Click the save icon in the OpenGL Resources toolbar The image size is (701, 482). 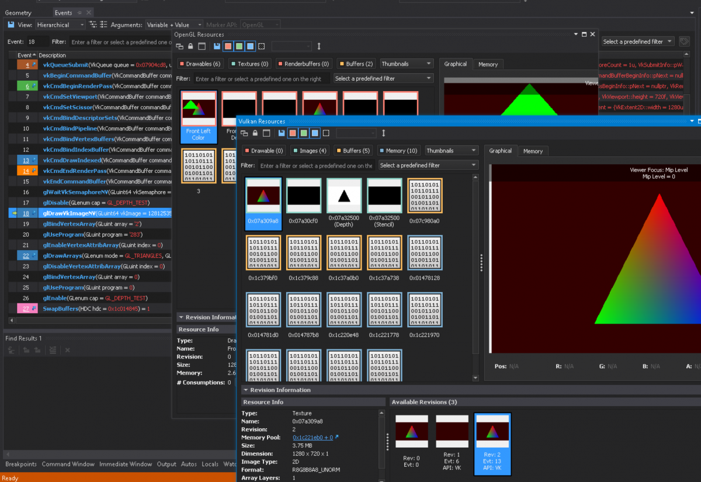point(217,46)
